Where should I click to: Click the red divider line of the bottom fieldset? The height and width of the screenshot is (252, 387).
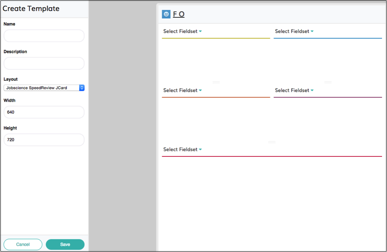272,156
